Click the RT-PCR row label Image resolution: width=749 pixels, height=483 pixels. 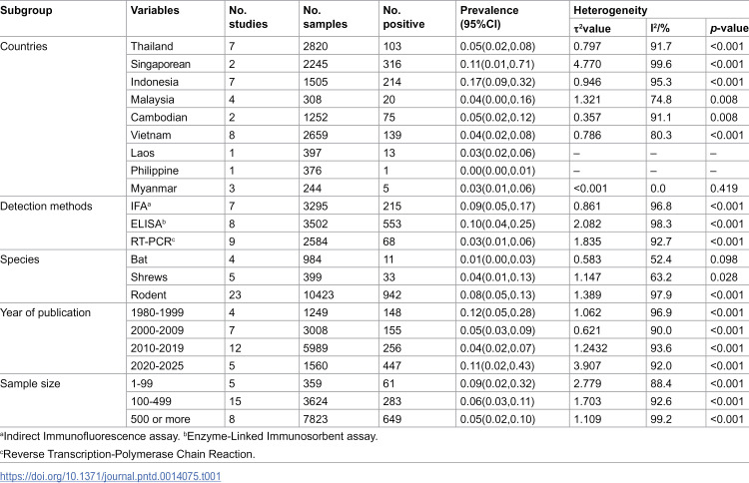(x=153, y=241)
